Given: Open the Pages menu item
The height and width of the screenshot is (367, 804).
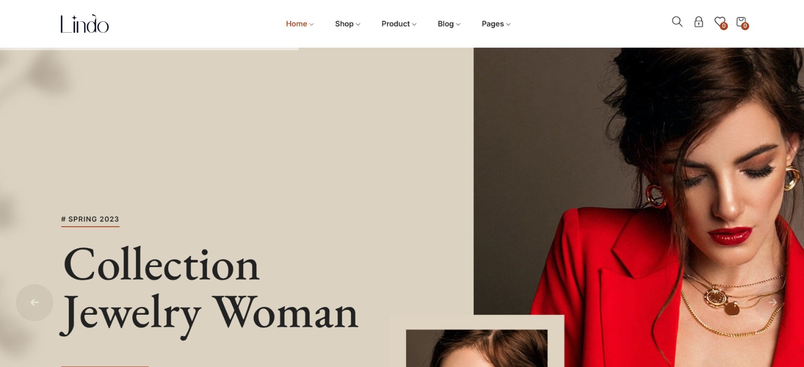Looking at the screenshot, I should coord(496,24).
